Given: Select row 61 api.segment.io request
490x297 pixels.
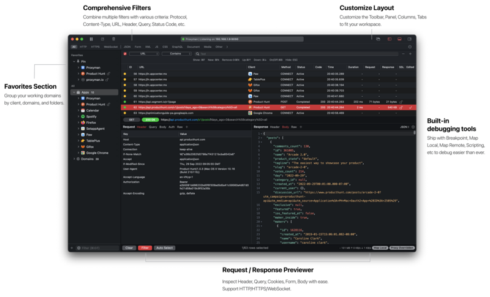Looking at the screenshot, I should click(x=268, y=102).
